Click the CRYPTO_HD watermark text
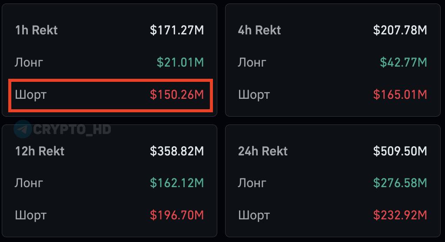445x242 pixels. pyautogui.click(x=72, y=129)
